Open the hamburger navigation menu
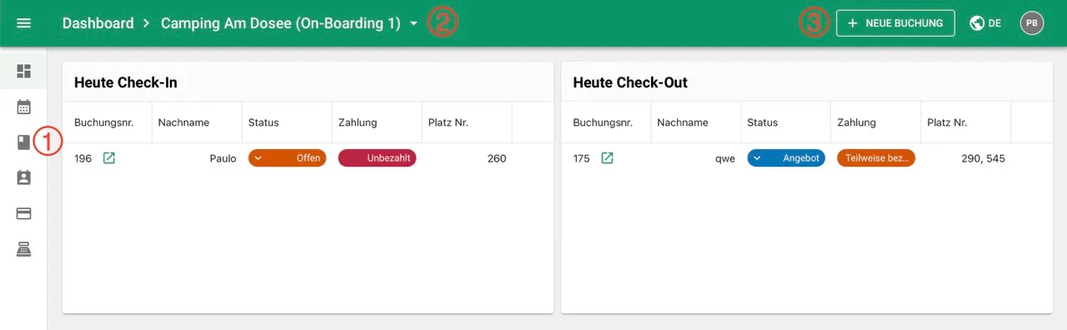Viewport: 1067px width, 330px height. (x=24, y=23)
